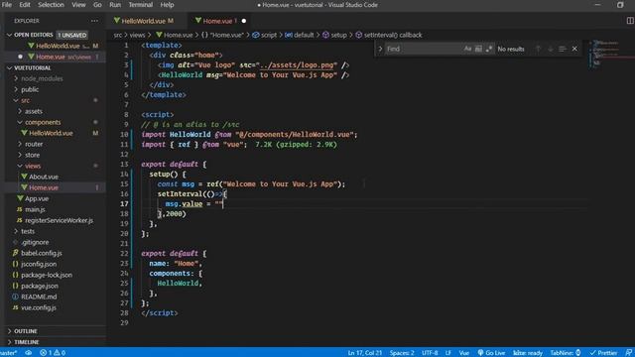The image size is (635, 357).
Task: Expand the Outline panel
Action: pyautogui.click(x=26, y=331)
